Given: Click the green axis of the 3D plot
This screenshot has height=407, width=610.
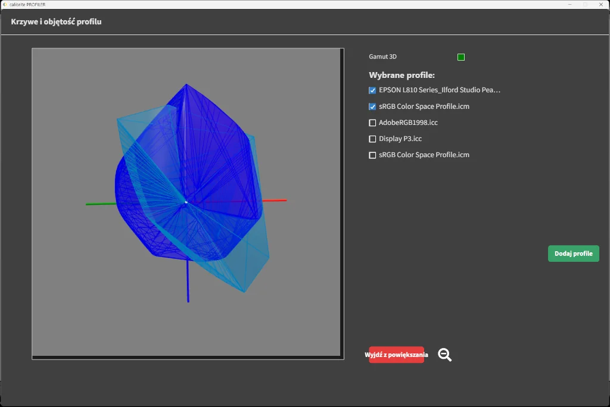Looking at the screenshot, I should click(98, 203).
